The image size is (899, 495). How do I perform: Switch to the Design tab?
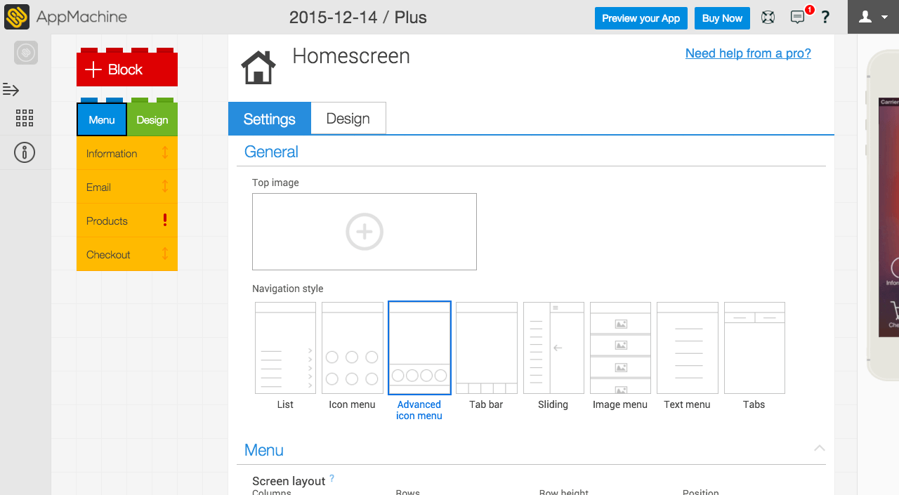click(x=348, y=119)
